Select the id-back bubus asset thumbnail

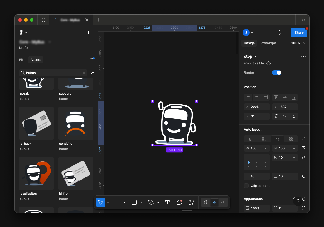click(x=36, y=123)
